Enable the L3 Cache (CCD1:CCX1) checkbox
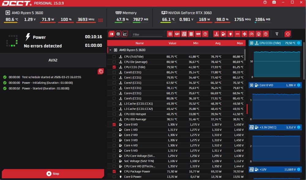 (114, 104)
